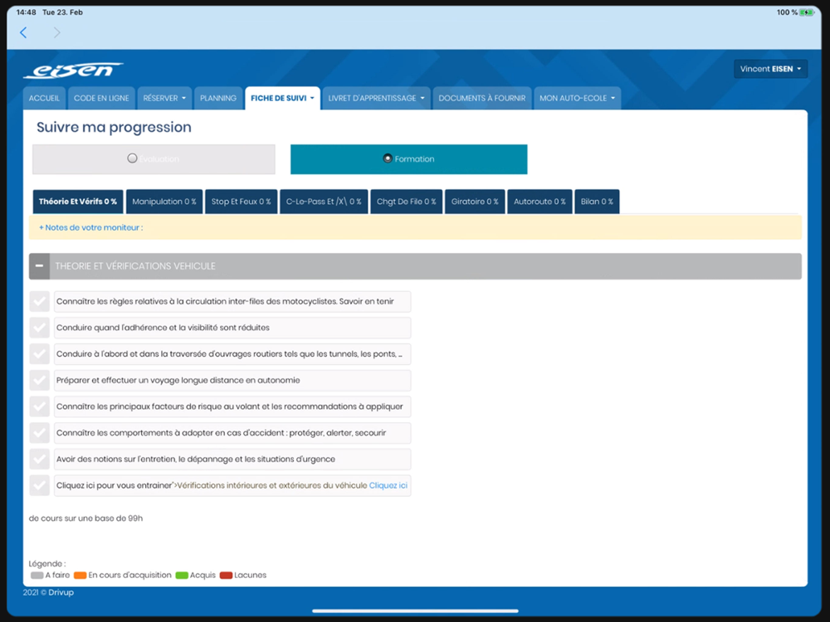
Task: Switch to the Chgt De File 0 % tab
Action: pyautogui.click(x=406, y=202)
